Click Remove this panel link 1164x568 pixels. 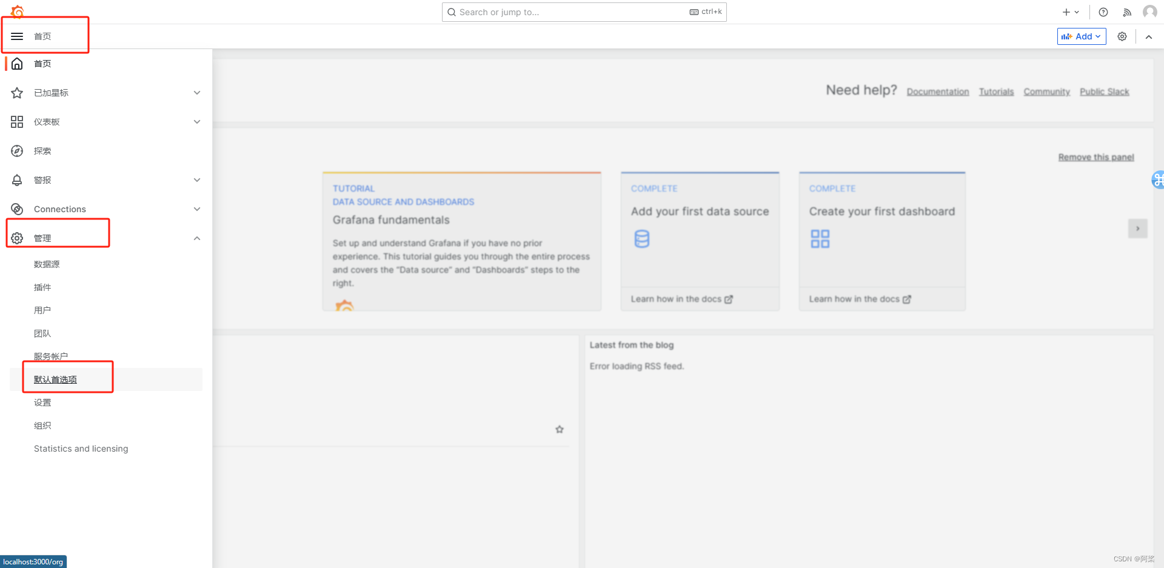pos(1096,157)
